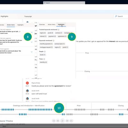The image size is (128, 128).
Task: Click Jacob (1) chip under People
Action: pyautogui.click(x=43, y=55)
